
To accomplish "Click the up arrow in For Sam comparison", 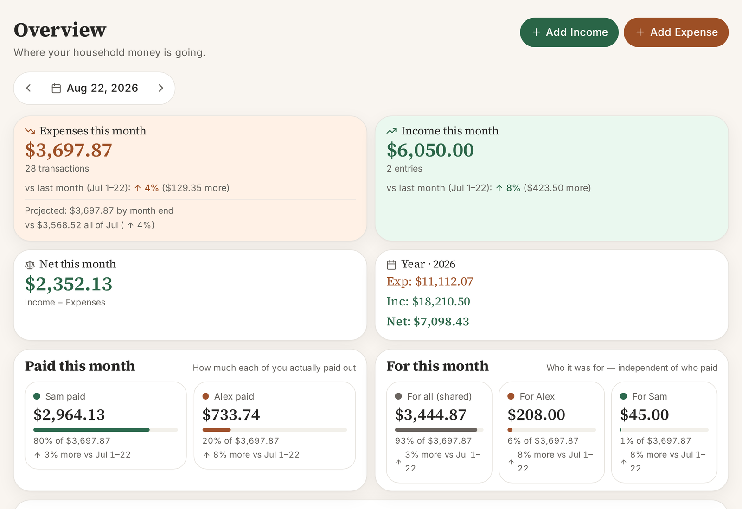I will point(624,462).
